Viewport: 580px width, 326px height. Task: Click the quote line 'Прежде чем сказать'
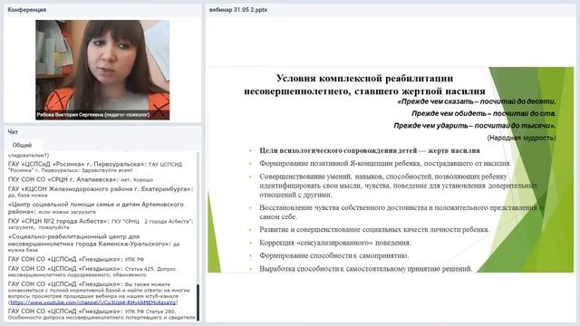tap(477, 101)
